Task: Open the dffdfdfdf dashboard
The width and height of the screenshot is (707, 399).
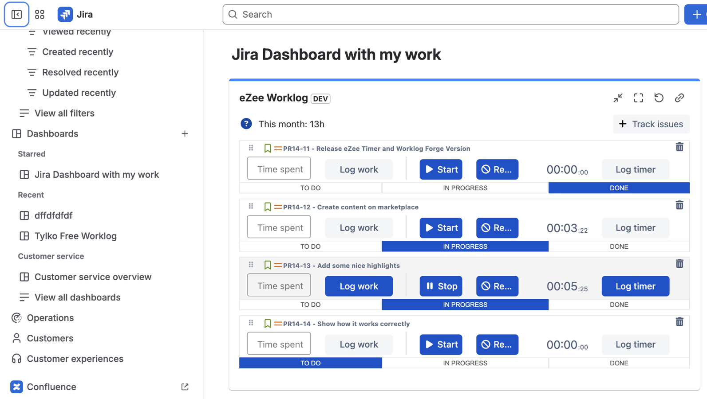Action: pos(53,215)
